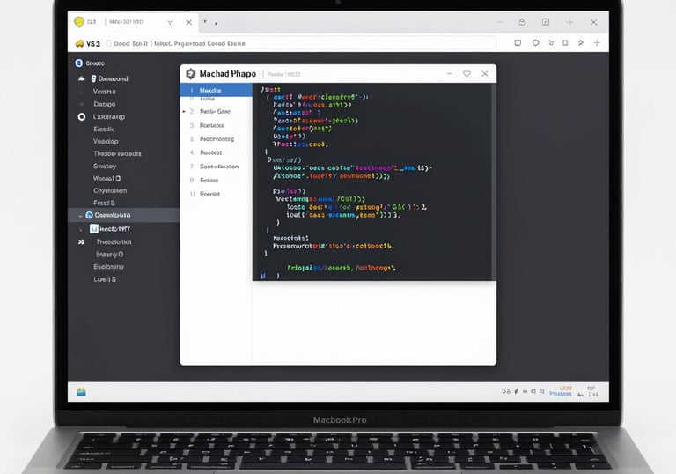Screen dimensions: 676x474
Task: Collapse the highlighted Onaeolpbra sidebar row
Action: coord(80,215)
